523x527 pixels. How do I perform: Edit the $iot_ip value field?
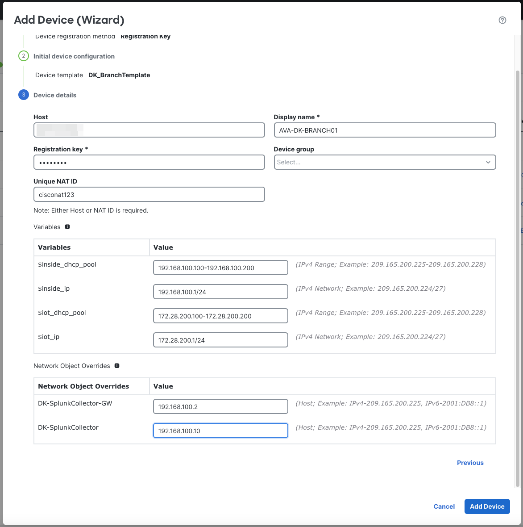click(x=220, y=339)
